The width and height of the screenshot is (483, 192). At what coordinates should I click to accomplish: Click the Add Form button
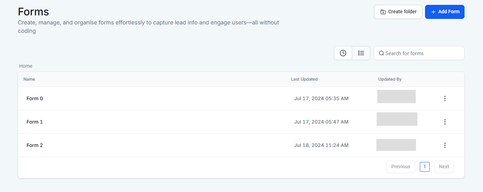pos(444,12)
